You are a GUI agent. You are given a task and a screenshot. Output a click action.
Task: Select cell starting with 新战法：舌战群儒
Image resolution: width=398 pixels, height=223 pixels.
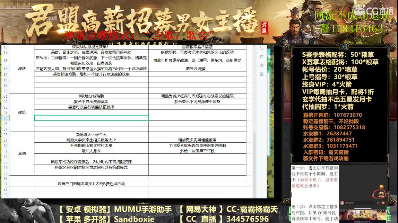[x=92, y=61]
